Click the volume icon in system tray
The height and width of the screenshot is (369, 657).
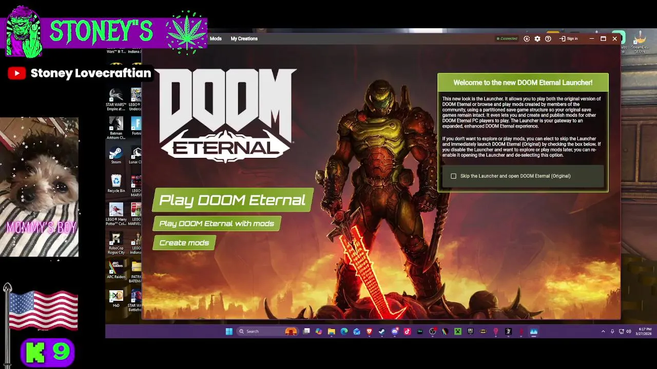pos(628,332)
